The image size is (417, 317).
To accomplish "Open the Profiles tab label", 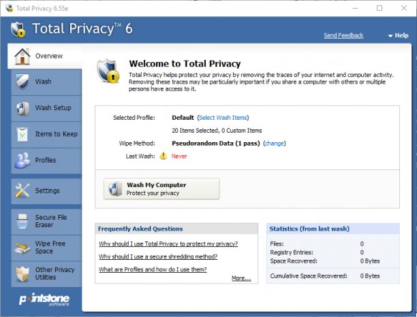I will (x=46, y=161).
